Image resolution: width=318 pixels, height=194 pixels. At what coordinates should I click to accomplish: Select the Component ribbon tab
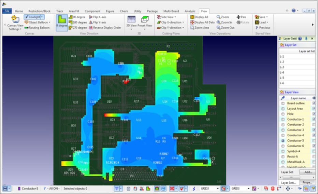[x=92, y=11]
